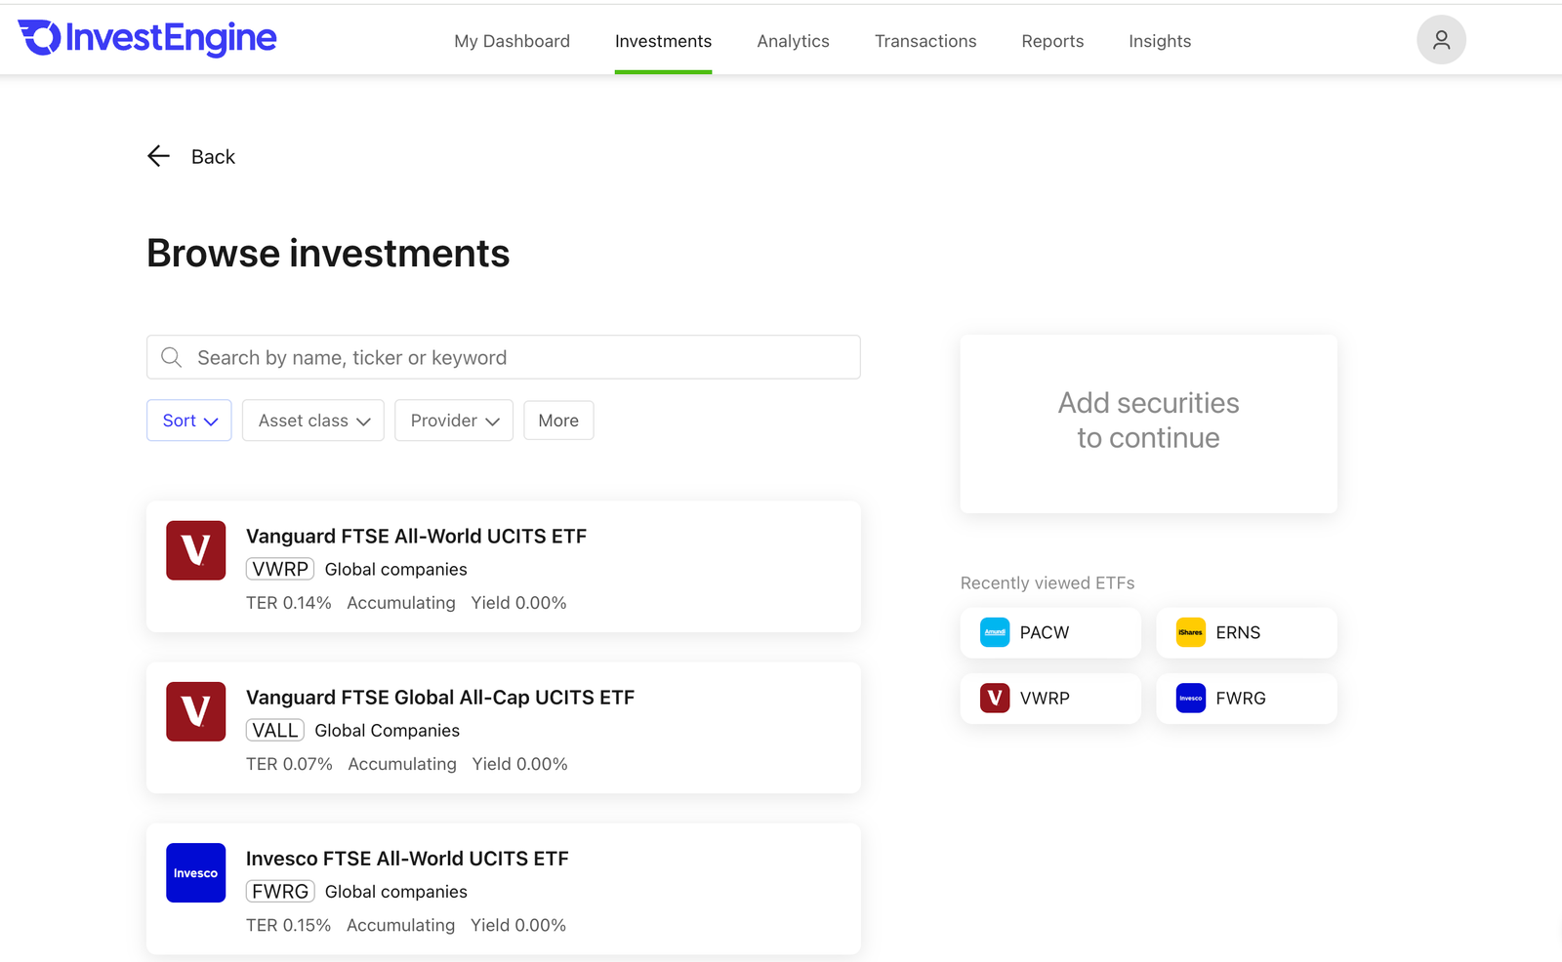
Task: Click the TER 0.15% value
Action: (x=288, y=925)
